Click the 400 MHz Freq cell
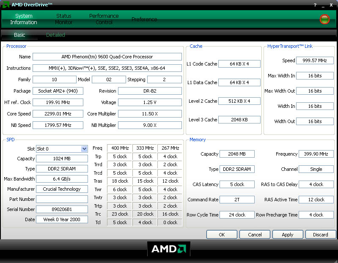Viewport: 338px width, 263px height. [x=120, y=148]
